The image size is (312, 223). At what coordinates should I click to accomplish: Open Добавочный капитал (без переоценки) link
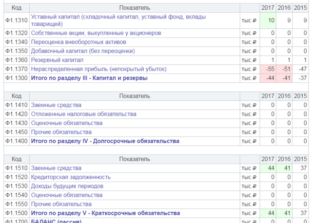coord(83,51)
